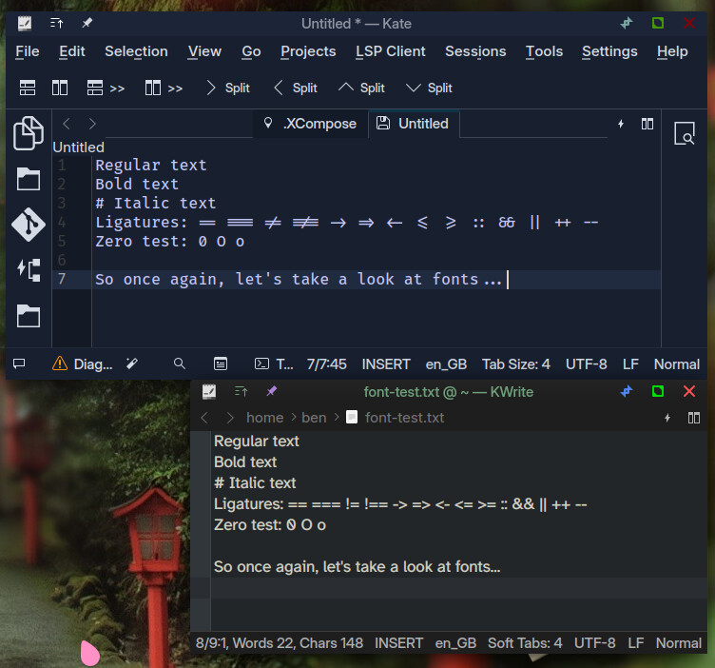The image size is (715, 668).
Task: Toggle INSERT mode in KWrite status bar
Action: tap(398, 643)
